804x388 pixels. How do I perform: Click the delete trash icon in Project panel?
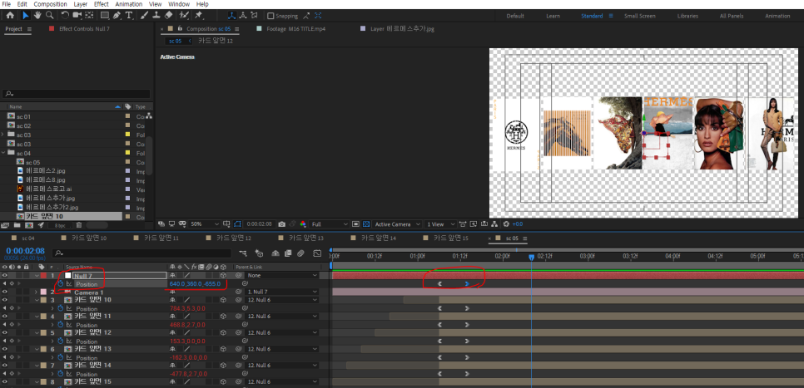(79, 224)
